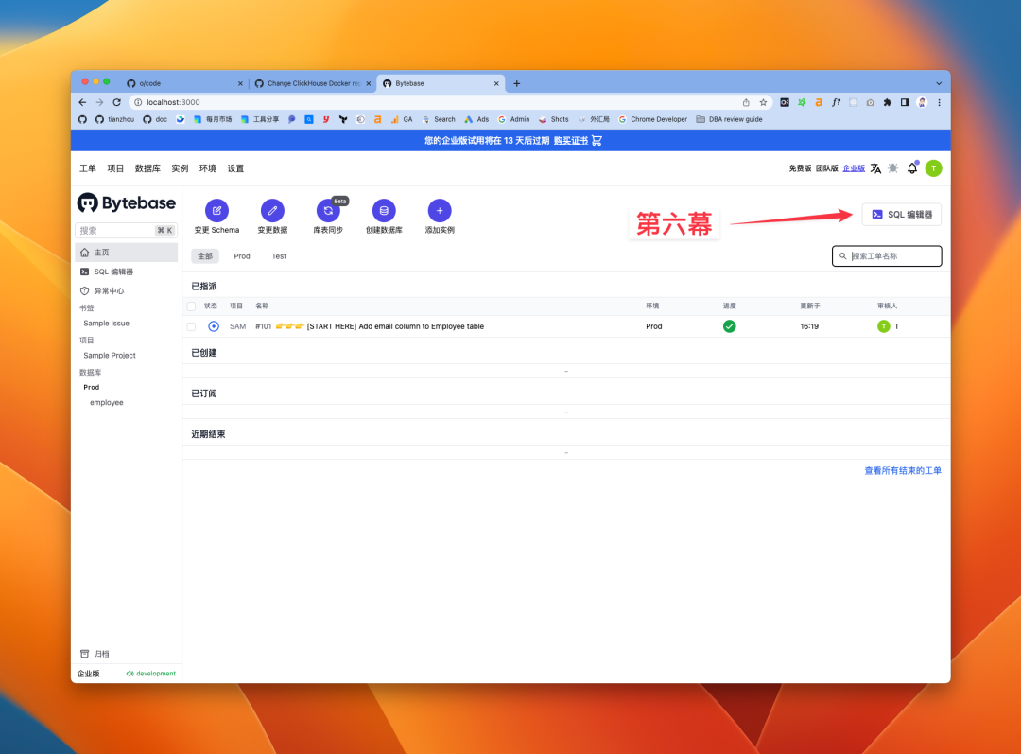Click the 变更数据 pencil icon
The width and height of the screenshot is (1021, 754).
[272, 210]
